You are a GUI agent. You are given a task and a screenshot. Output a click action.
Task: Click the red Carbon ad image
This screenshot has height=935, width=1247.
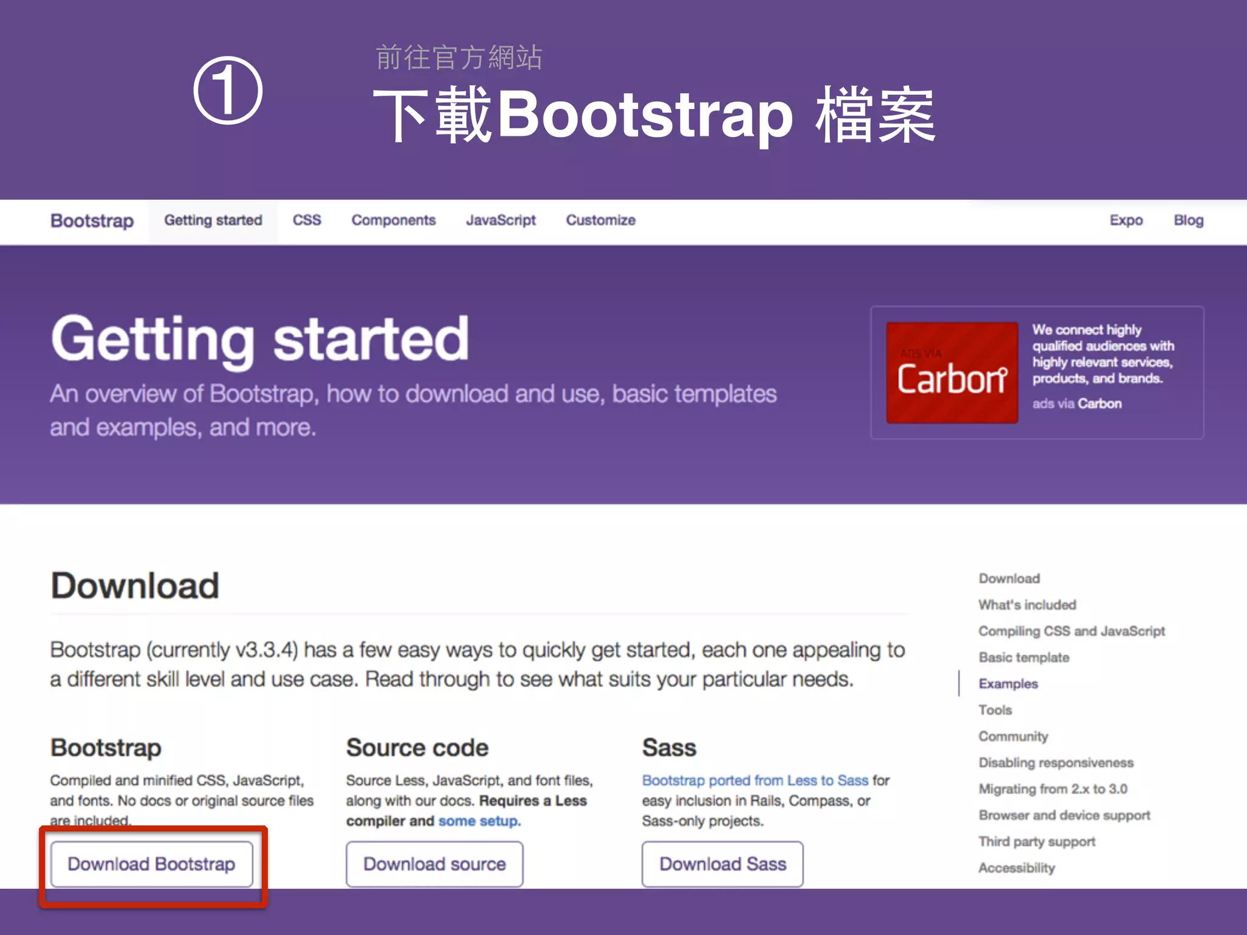[952, 373]
